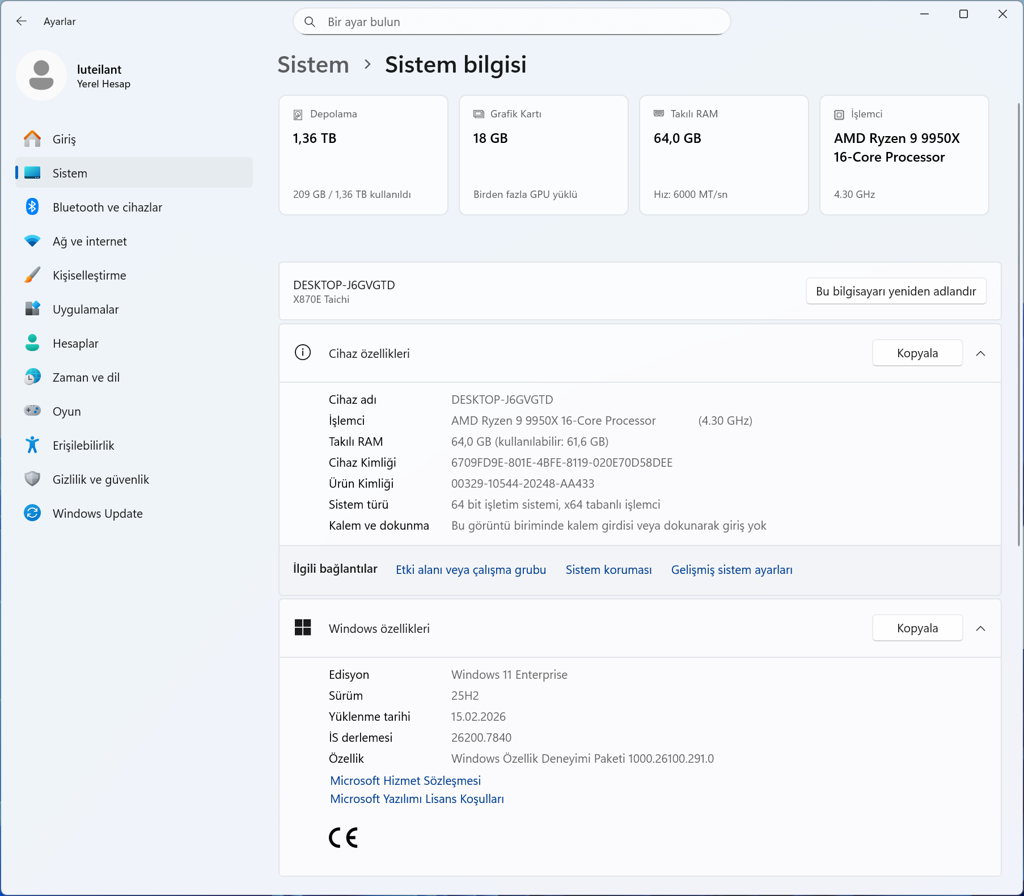Open Windows Update page

(134, 513)
